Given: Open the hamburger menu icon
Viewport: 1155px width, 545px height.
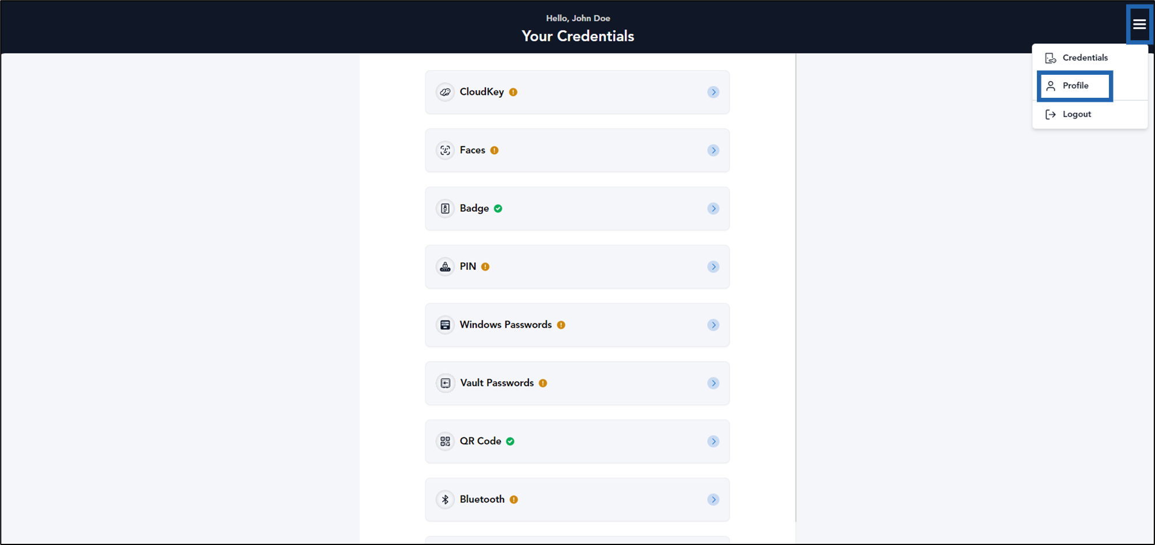Looking at the screenshot, I should [1139, 24].
